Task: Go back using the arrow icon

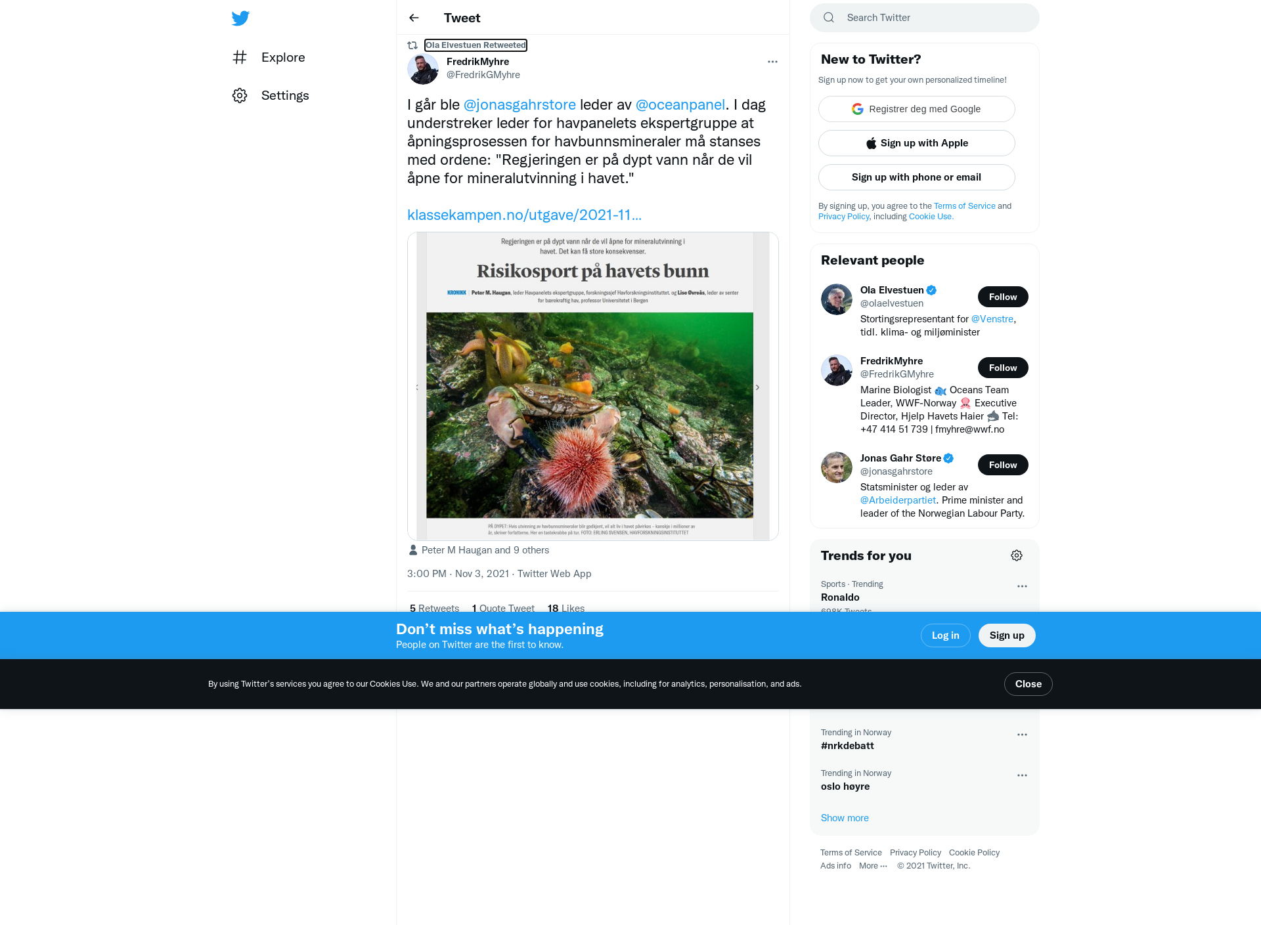Action: pos(414,18)
